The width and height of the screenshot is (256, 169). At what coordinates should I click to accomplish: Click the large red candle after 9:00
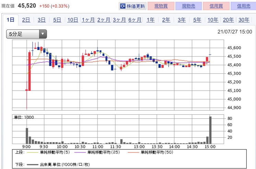click(x=30, y=71)
